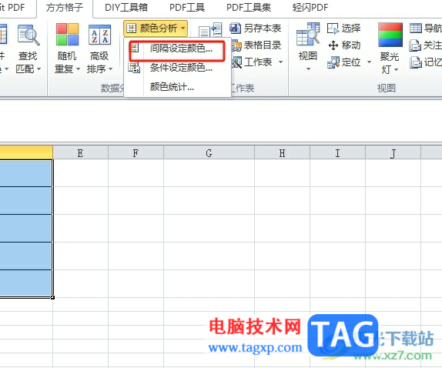Click the 移动 four-arrow icon
Image resolution: width=442 pixels, height=368 pixels.
(x=333, y=45)
